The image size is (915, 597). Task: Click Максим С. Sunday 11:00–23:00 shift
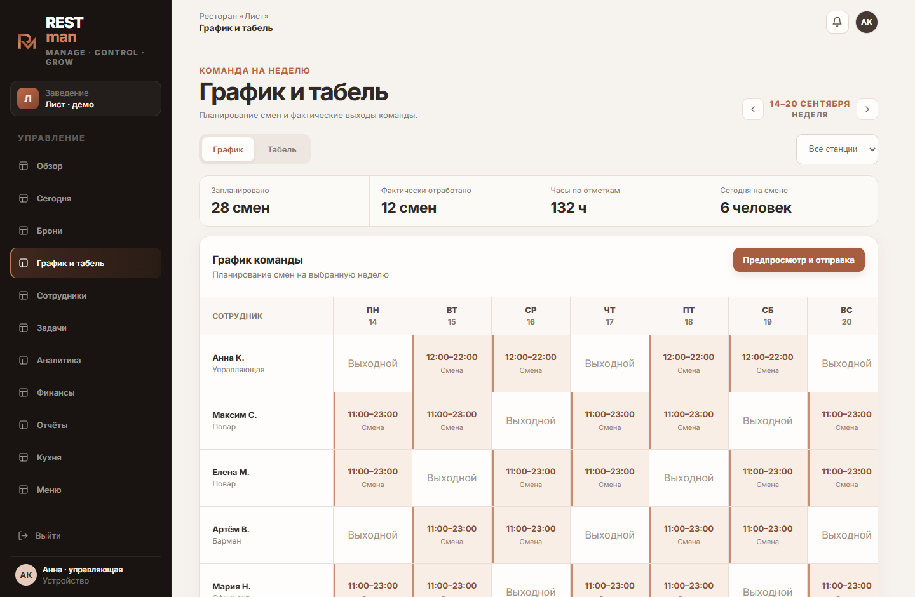tap(843, 420)
